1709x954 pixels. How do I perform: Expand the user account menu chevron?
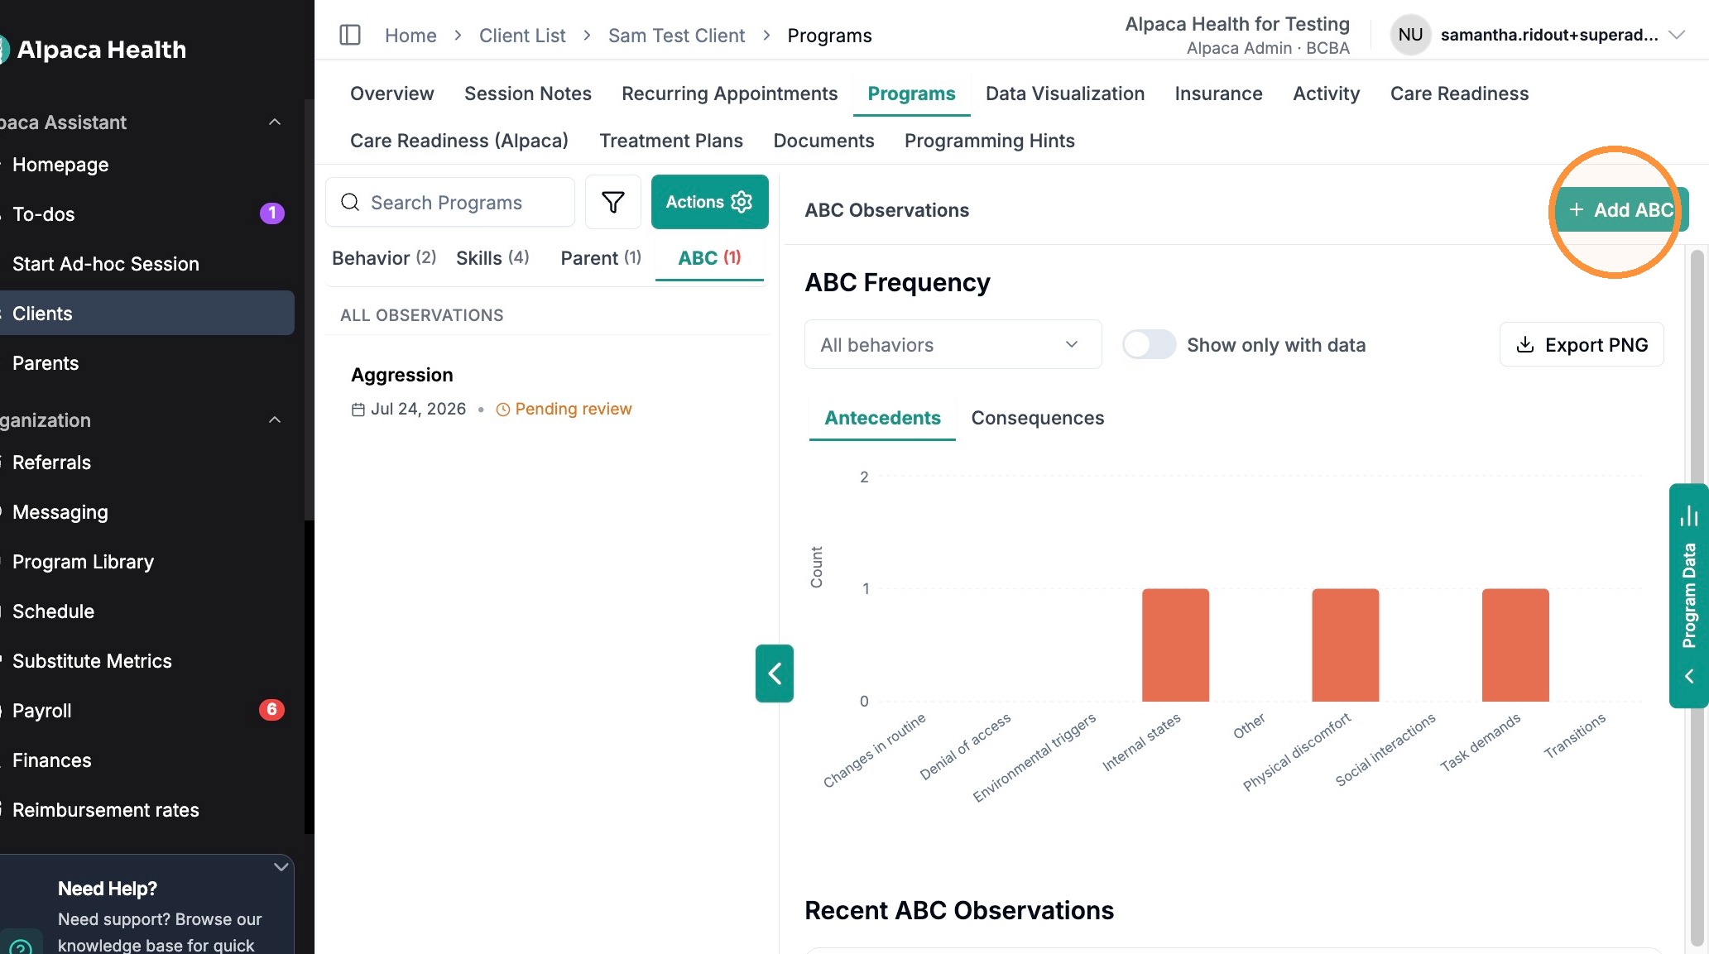point(1677,35)
